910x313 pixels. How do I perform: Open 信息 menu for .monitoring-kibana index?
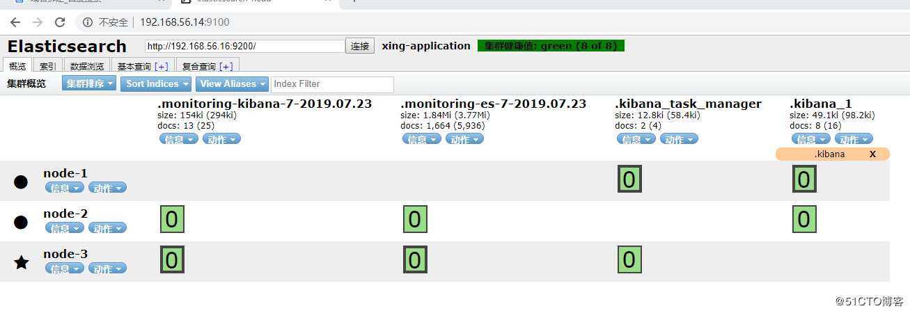[179, 139]
